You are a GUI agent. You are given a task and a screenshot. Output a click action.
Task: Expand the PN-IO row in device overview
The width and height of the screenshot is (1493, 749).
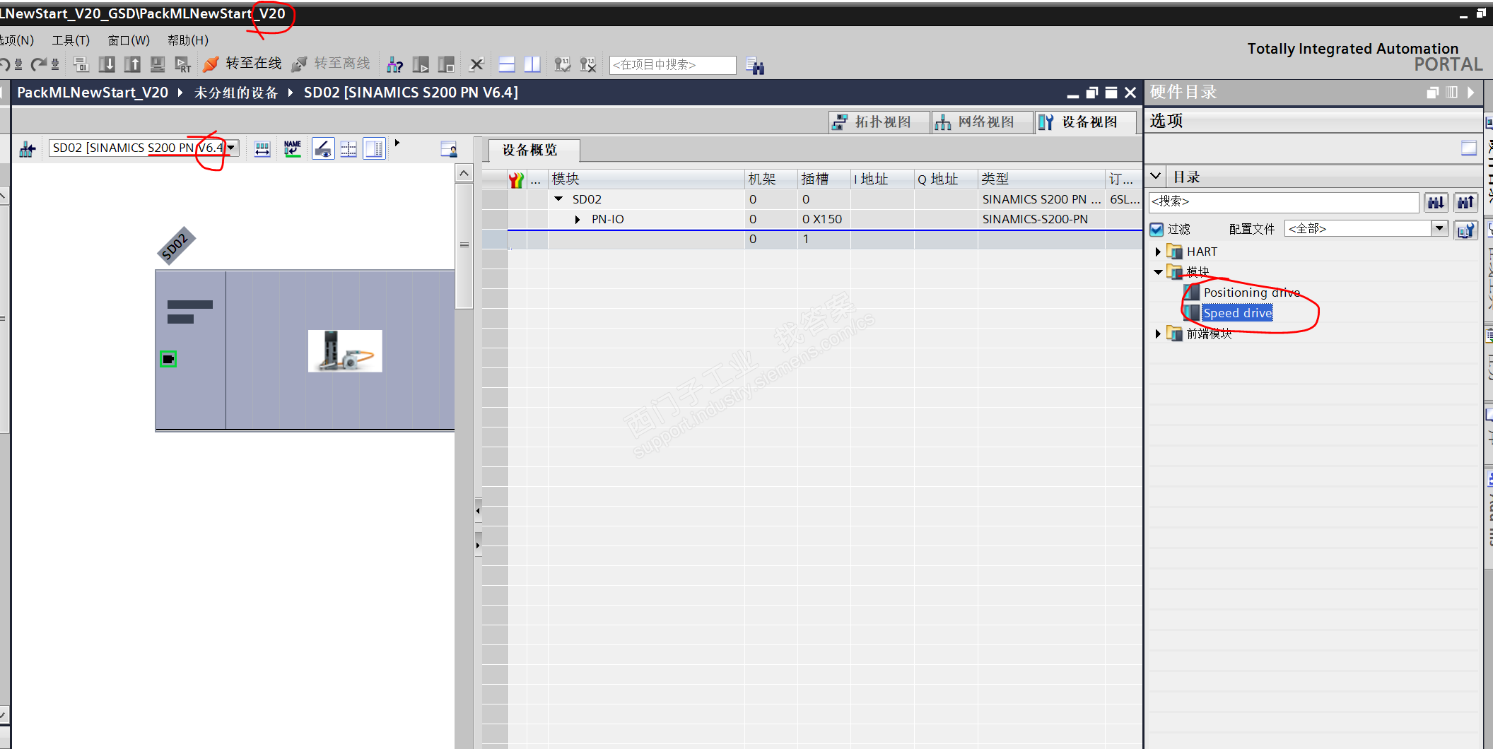coord(578,220)
